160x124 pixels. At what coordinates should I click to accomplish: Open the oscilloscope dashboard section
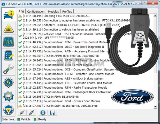[9, 42]
